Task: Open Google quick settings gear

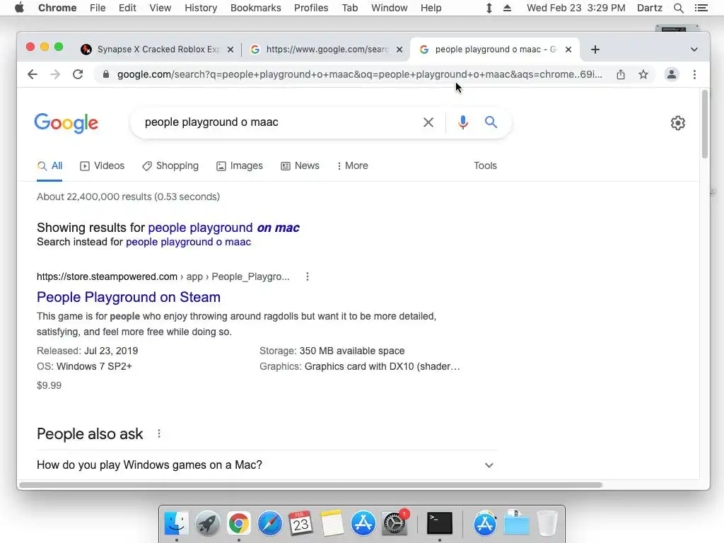Action: [678, 123]
